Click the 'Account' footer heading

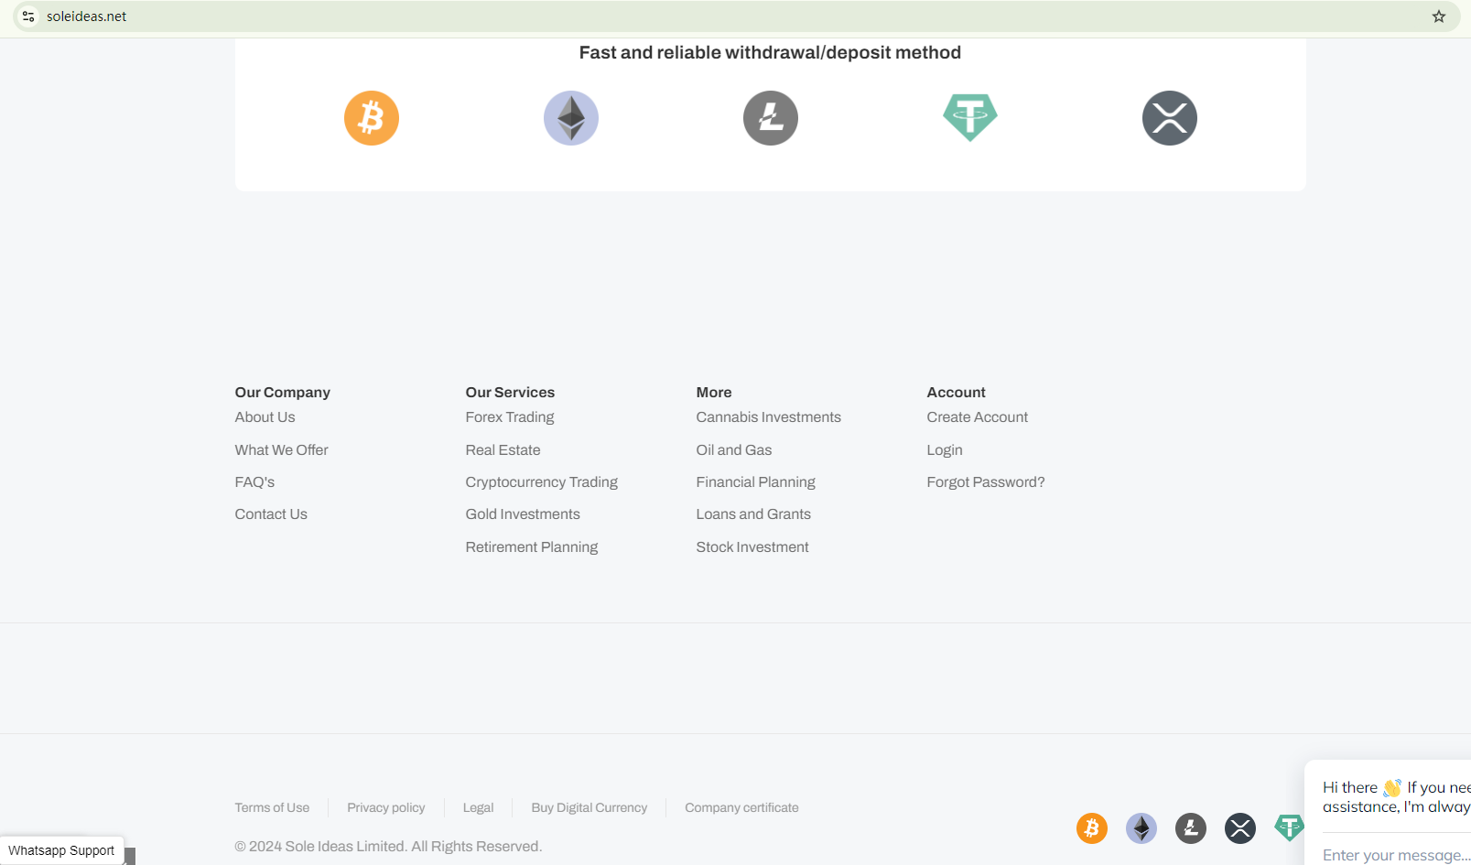[x=957, y=393]
